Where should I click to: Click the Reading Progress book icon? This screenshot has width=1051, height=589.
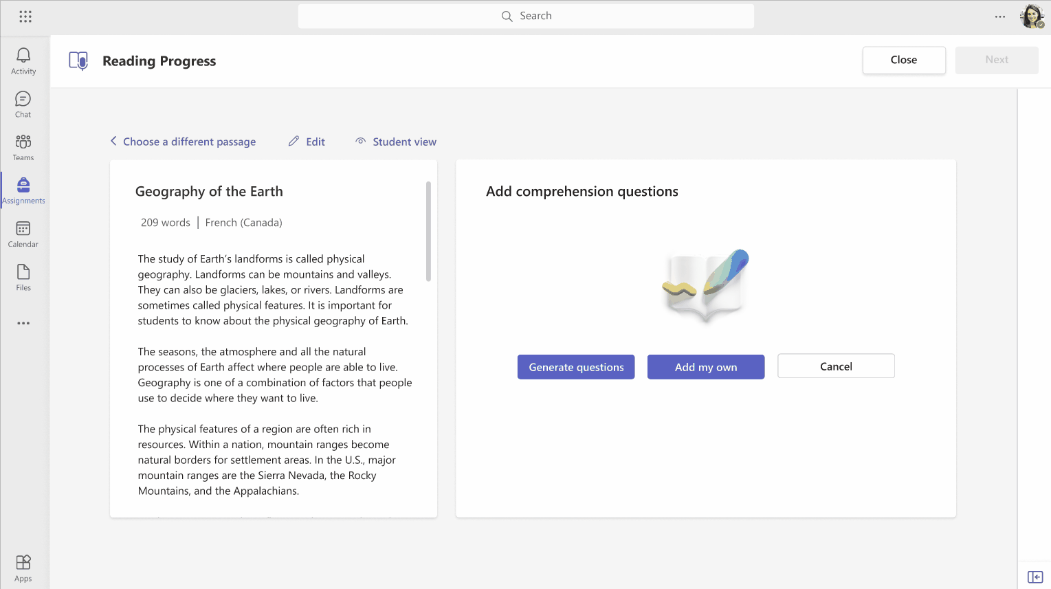pyautogui.click(x=78, y=60)
